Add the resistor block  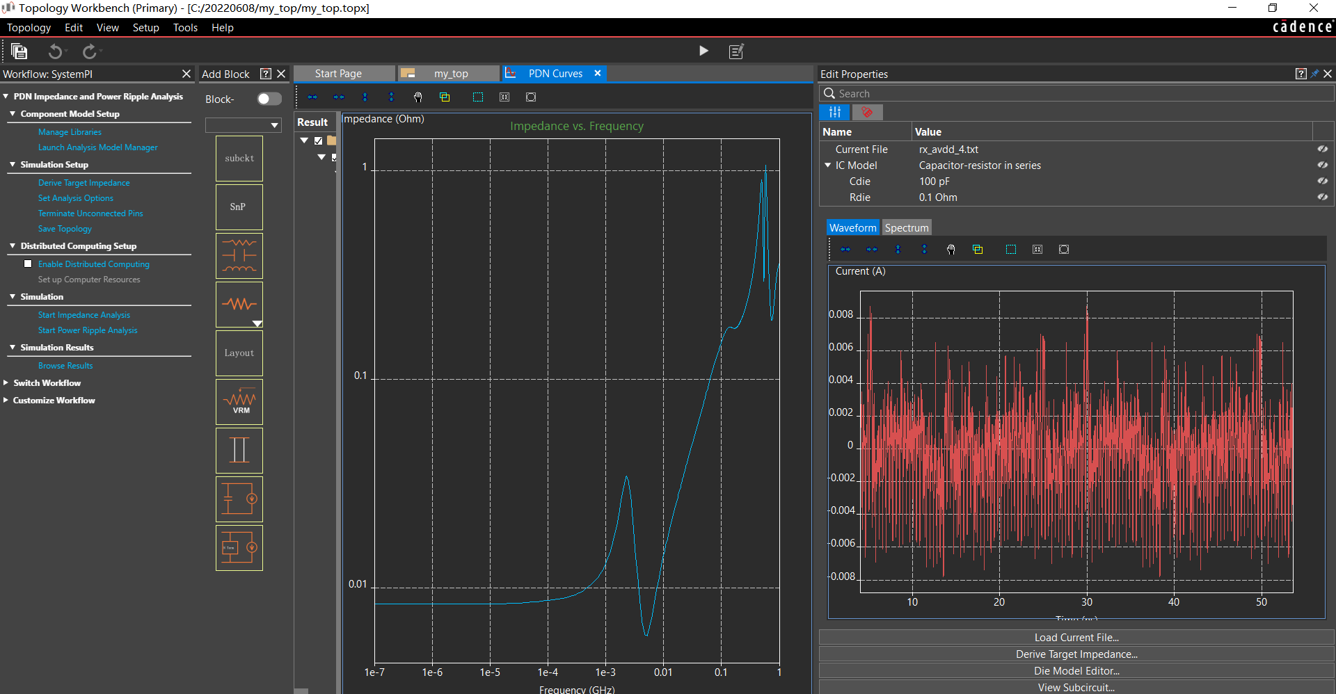click(x=239, y=305)
